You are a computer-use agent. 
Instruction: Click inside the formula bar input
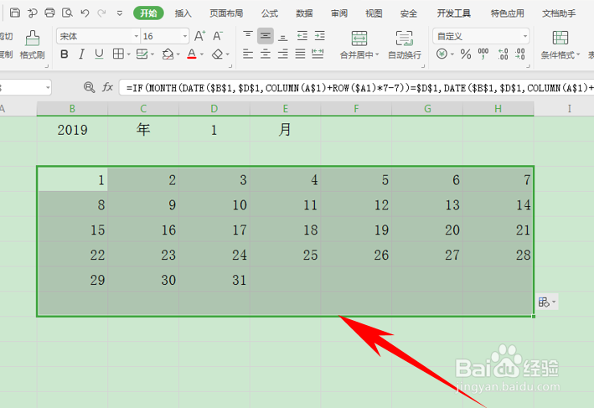tap(356, 88)
